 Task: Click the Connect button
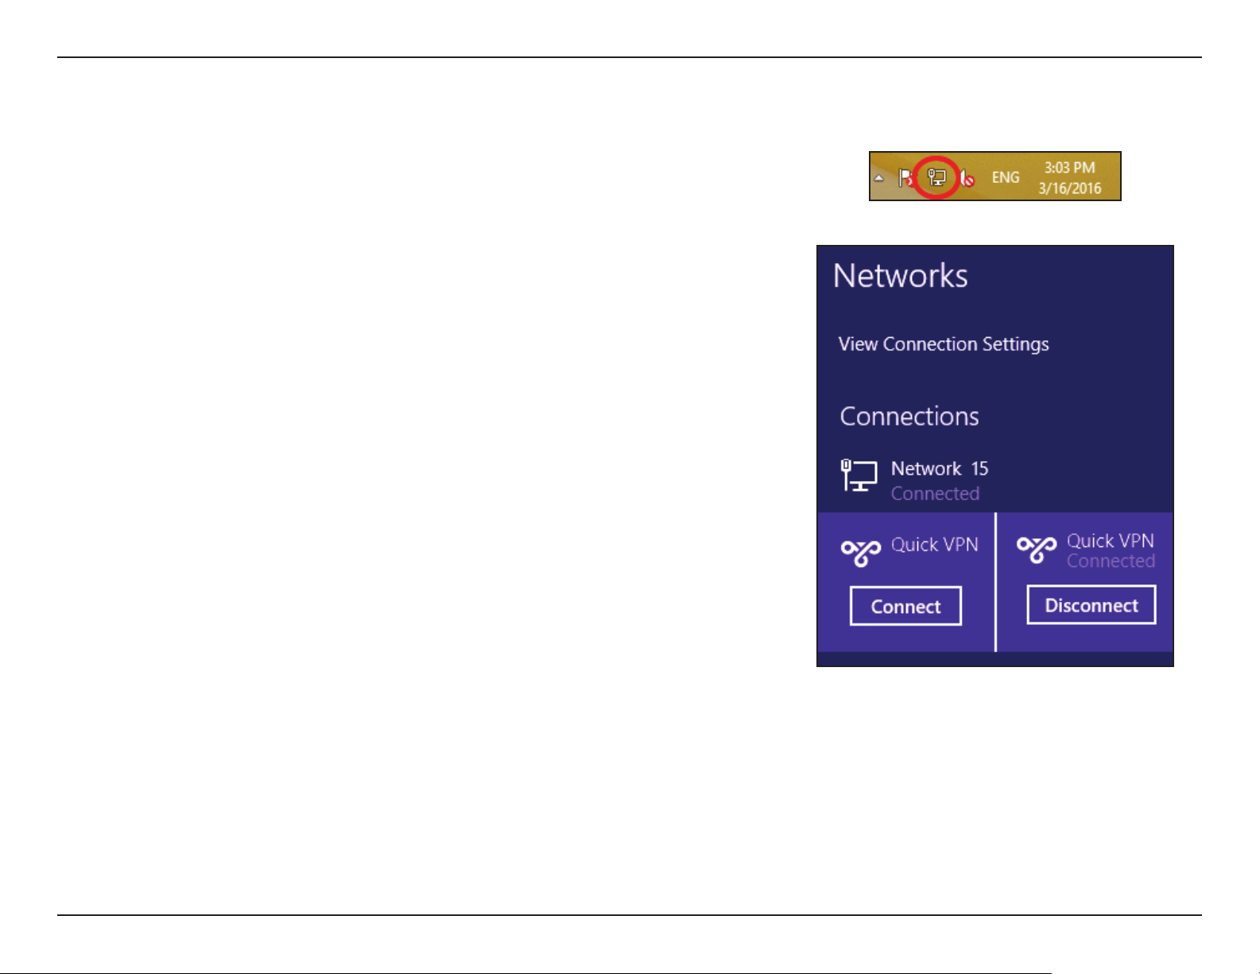(x=905, y=606)
